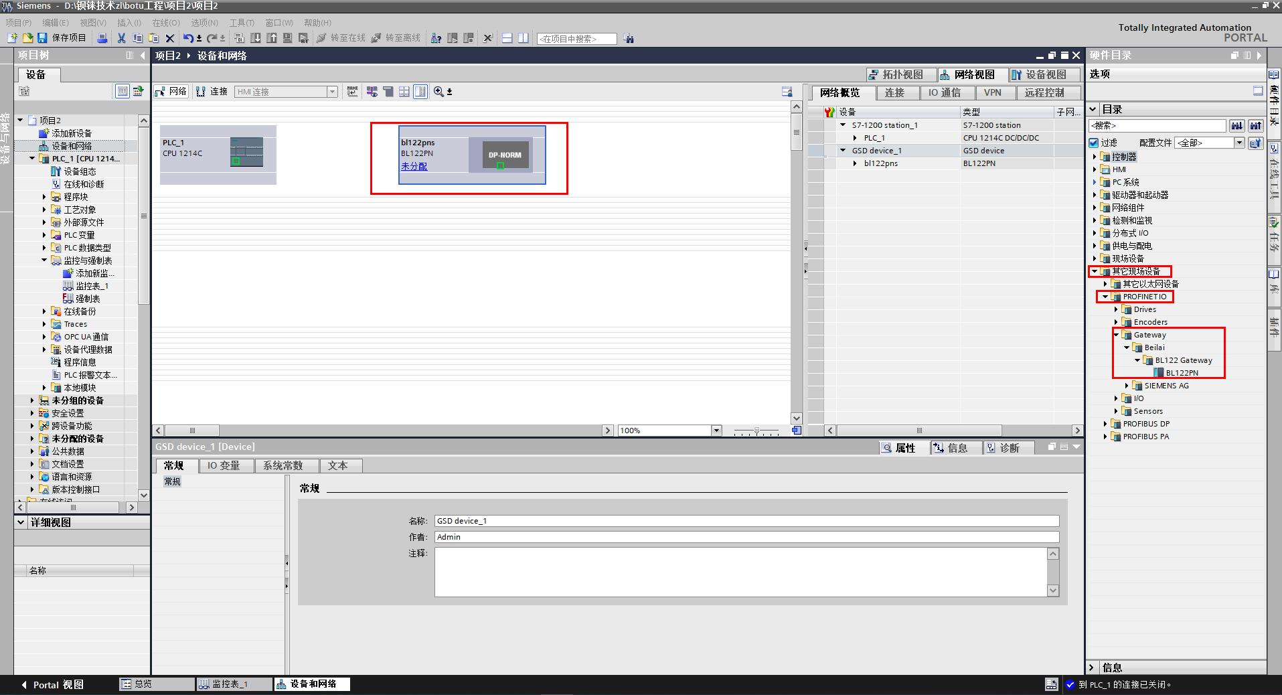
Task: Expand the SIEMENS AG folder under Gateway
Action: point(1127,386)
